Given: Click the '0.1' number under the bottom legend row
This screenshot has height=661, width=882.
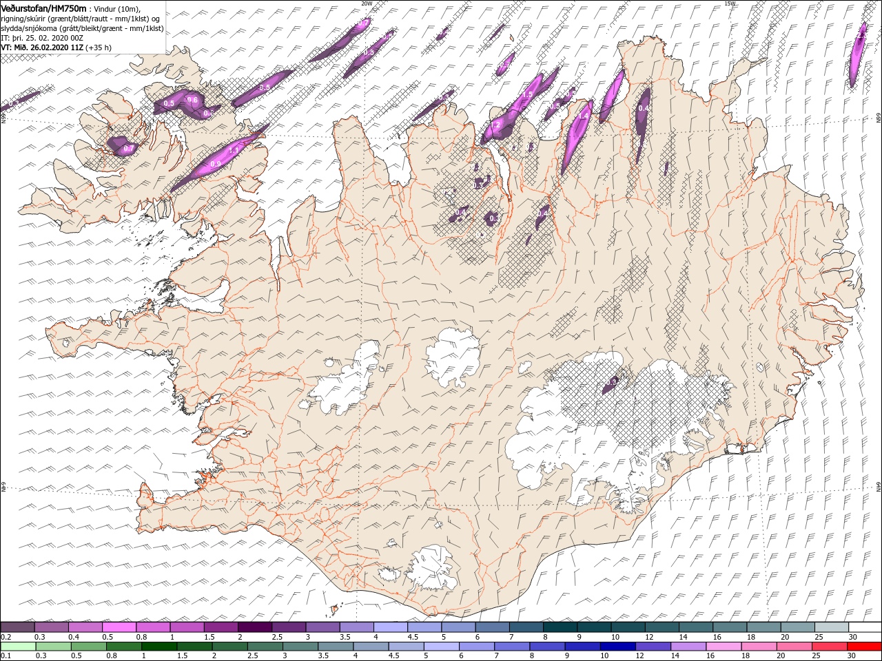Looking at the screenshot, I should click(x=6, y=656).
